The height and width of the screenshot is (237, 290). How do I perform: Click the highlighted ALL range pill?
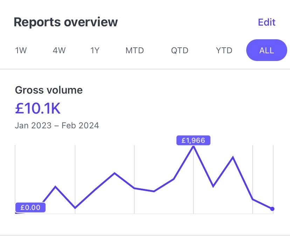[267, 50]
